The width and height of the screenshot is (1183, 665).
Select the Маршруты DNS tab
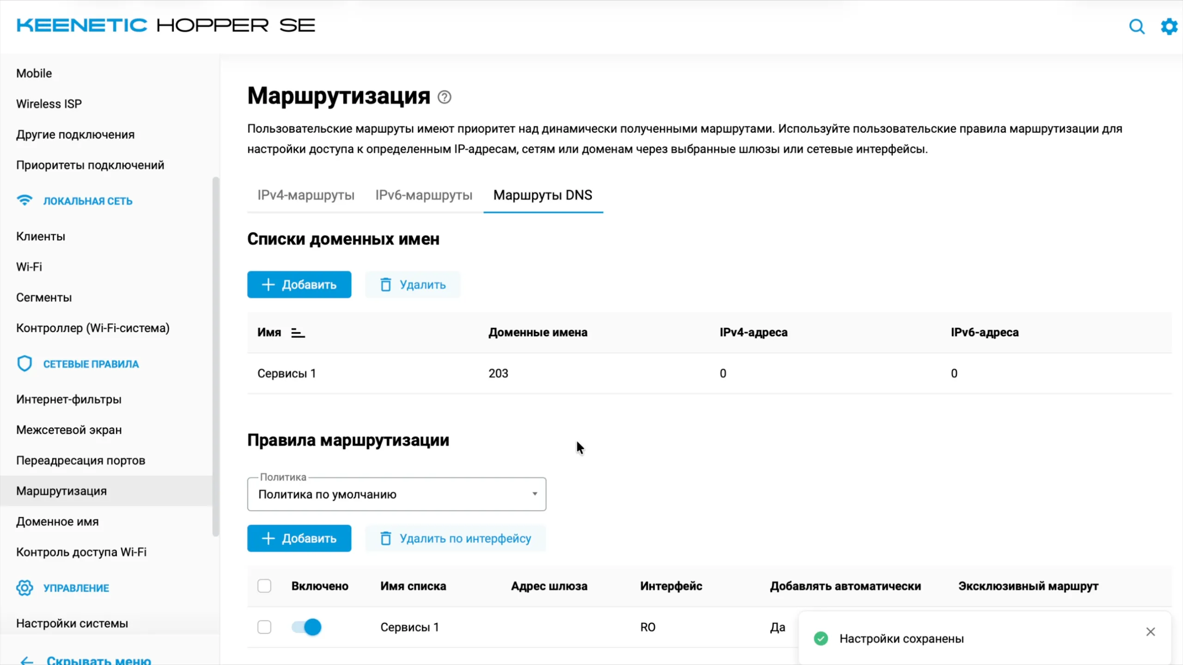(x=543, y=195)
